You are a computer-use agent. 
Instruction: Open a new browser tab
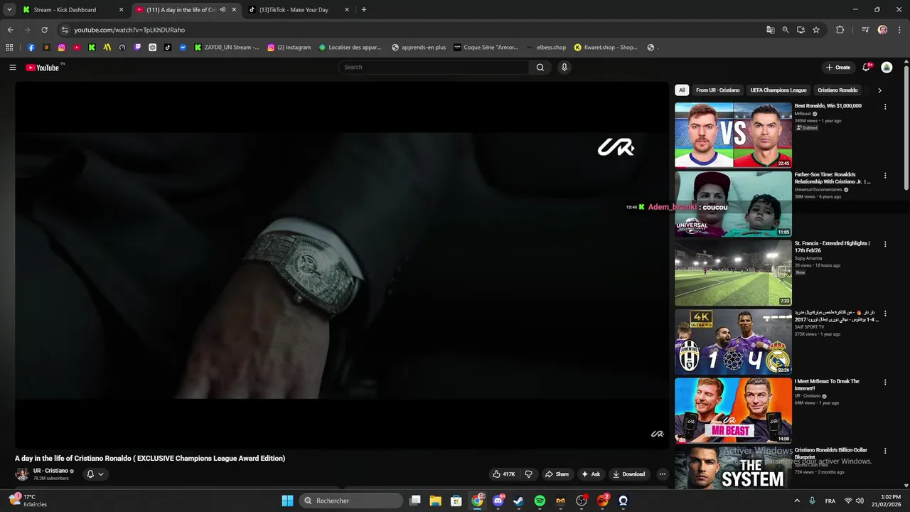pos(364,10)
